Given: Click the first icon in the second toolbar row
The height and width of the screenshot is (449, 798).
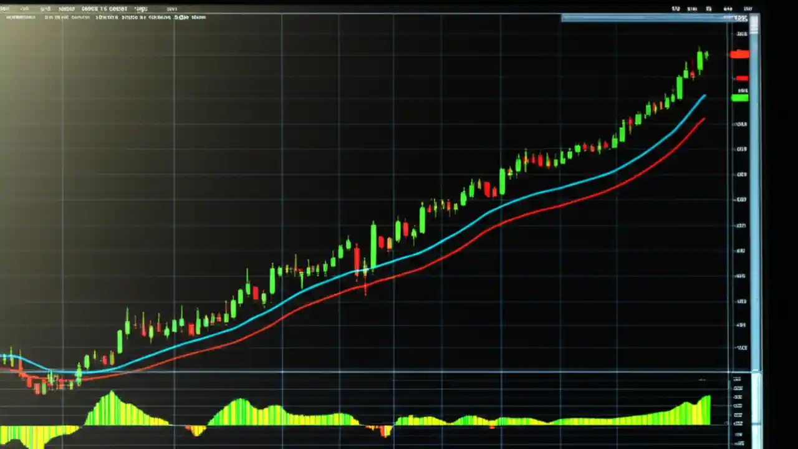Looking at the screenshot, I should (22, 17).
